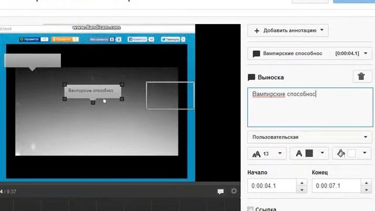Click the Начало start time field
The image size is (375, 211).
coord(272,186)
